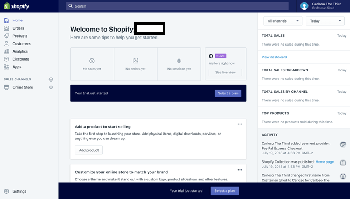Click into the Search field
The image size is (350, 199).
pos(177,6)
